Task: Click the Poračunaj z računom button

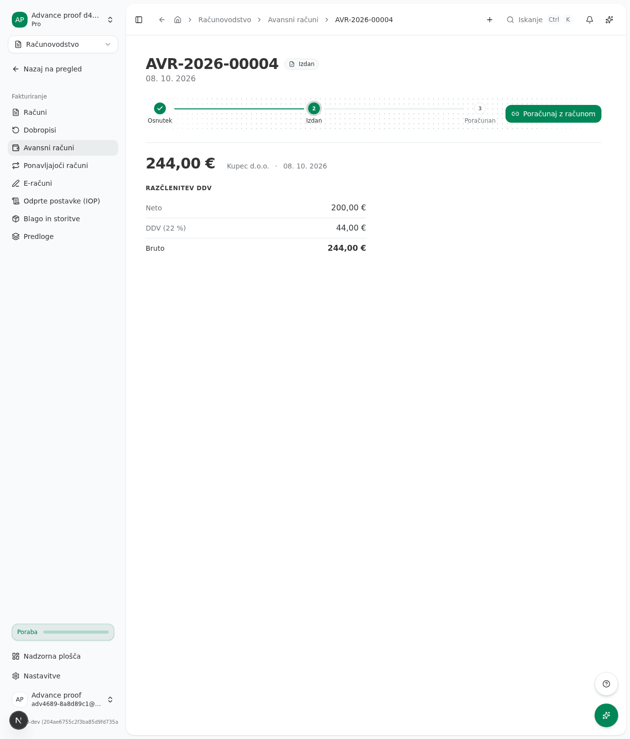Action: [553, 114]
